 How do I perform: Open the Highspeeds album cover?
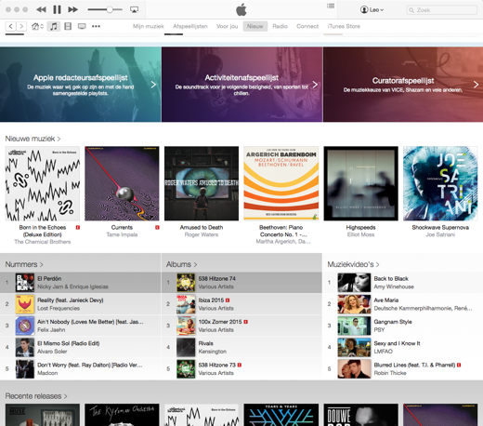(x=360, y=183)
